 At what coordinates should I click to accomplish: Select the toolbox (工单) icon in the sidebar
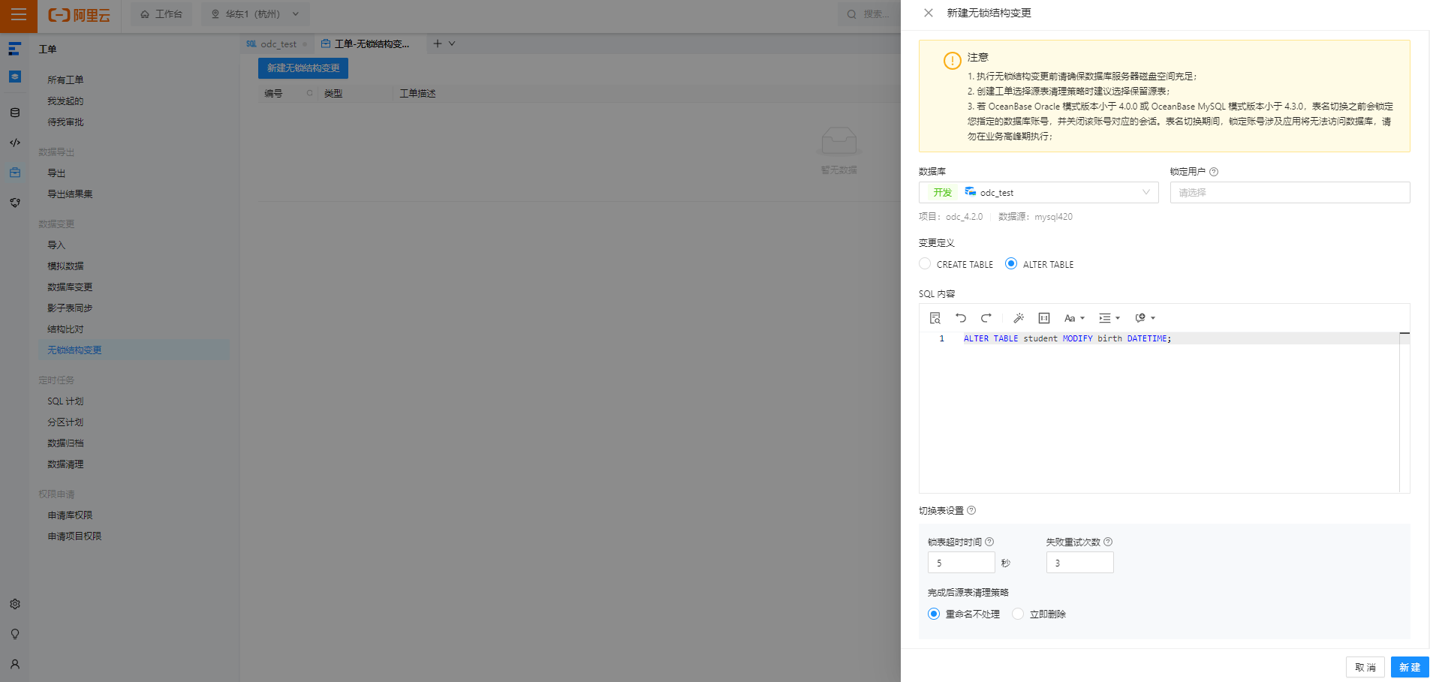point(15,172)
